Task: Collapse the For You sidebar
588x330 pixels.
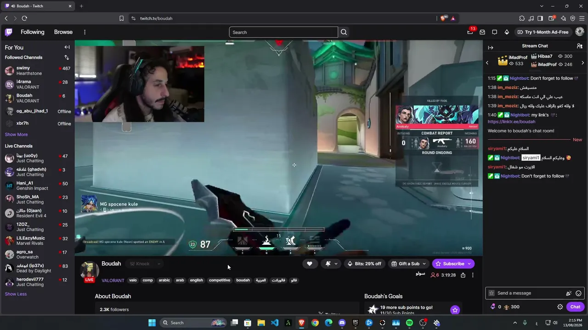Action: pos(67,47)
